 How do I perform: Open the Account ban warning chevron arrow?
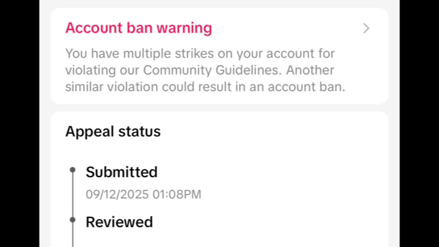[366, 28]
